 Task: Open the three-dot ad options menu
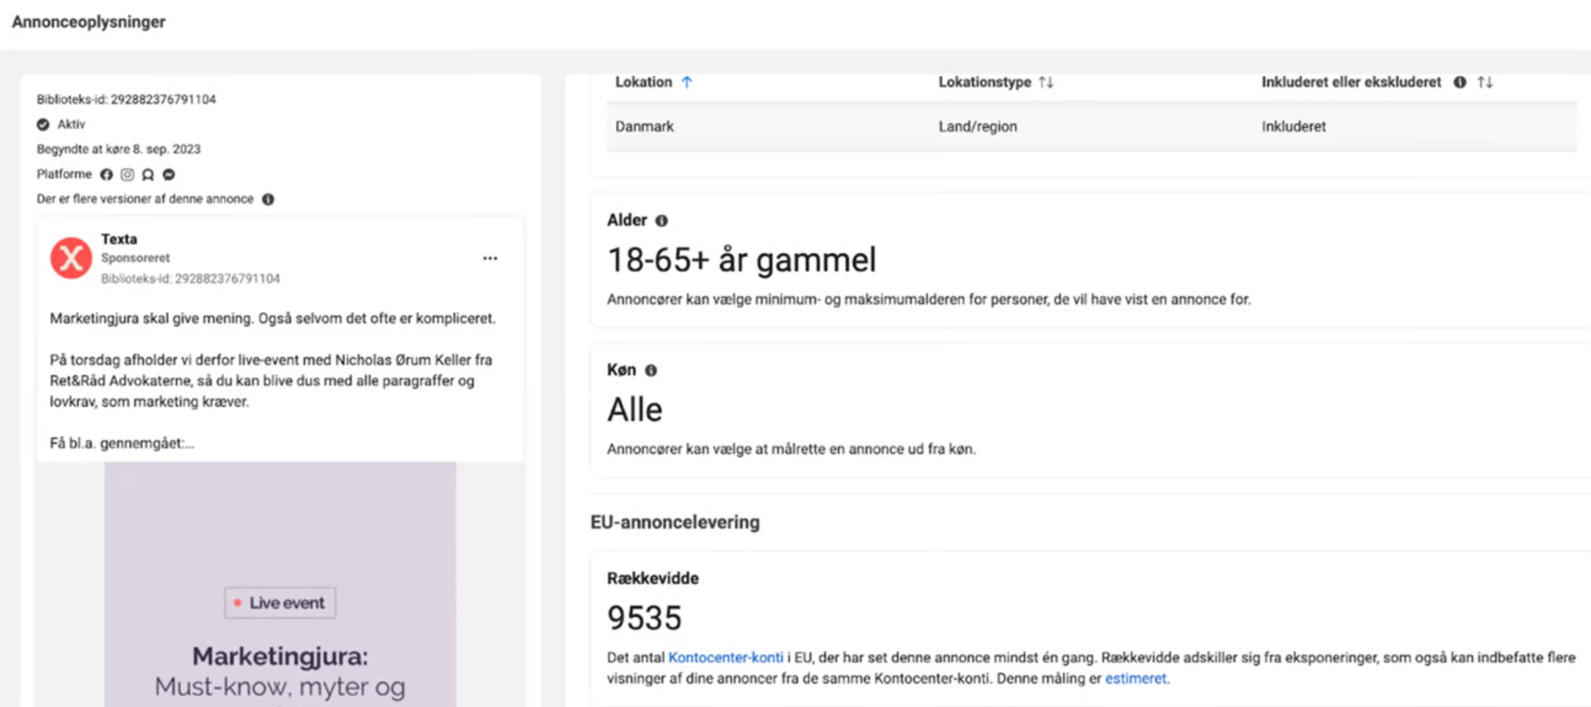490,258
